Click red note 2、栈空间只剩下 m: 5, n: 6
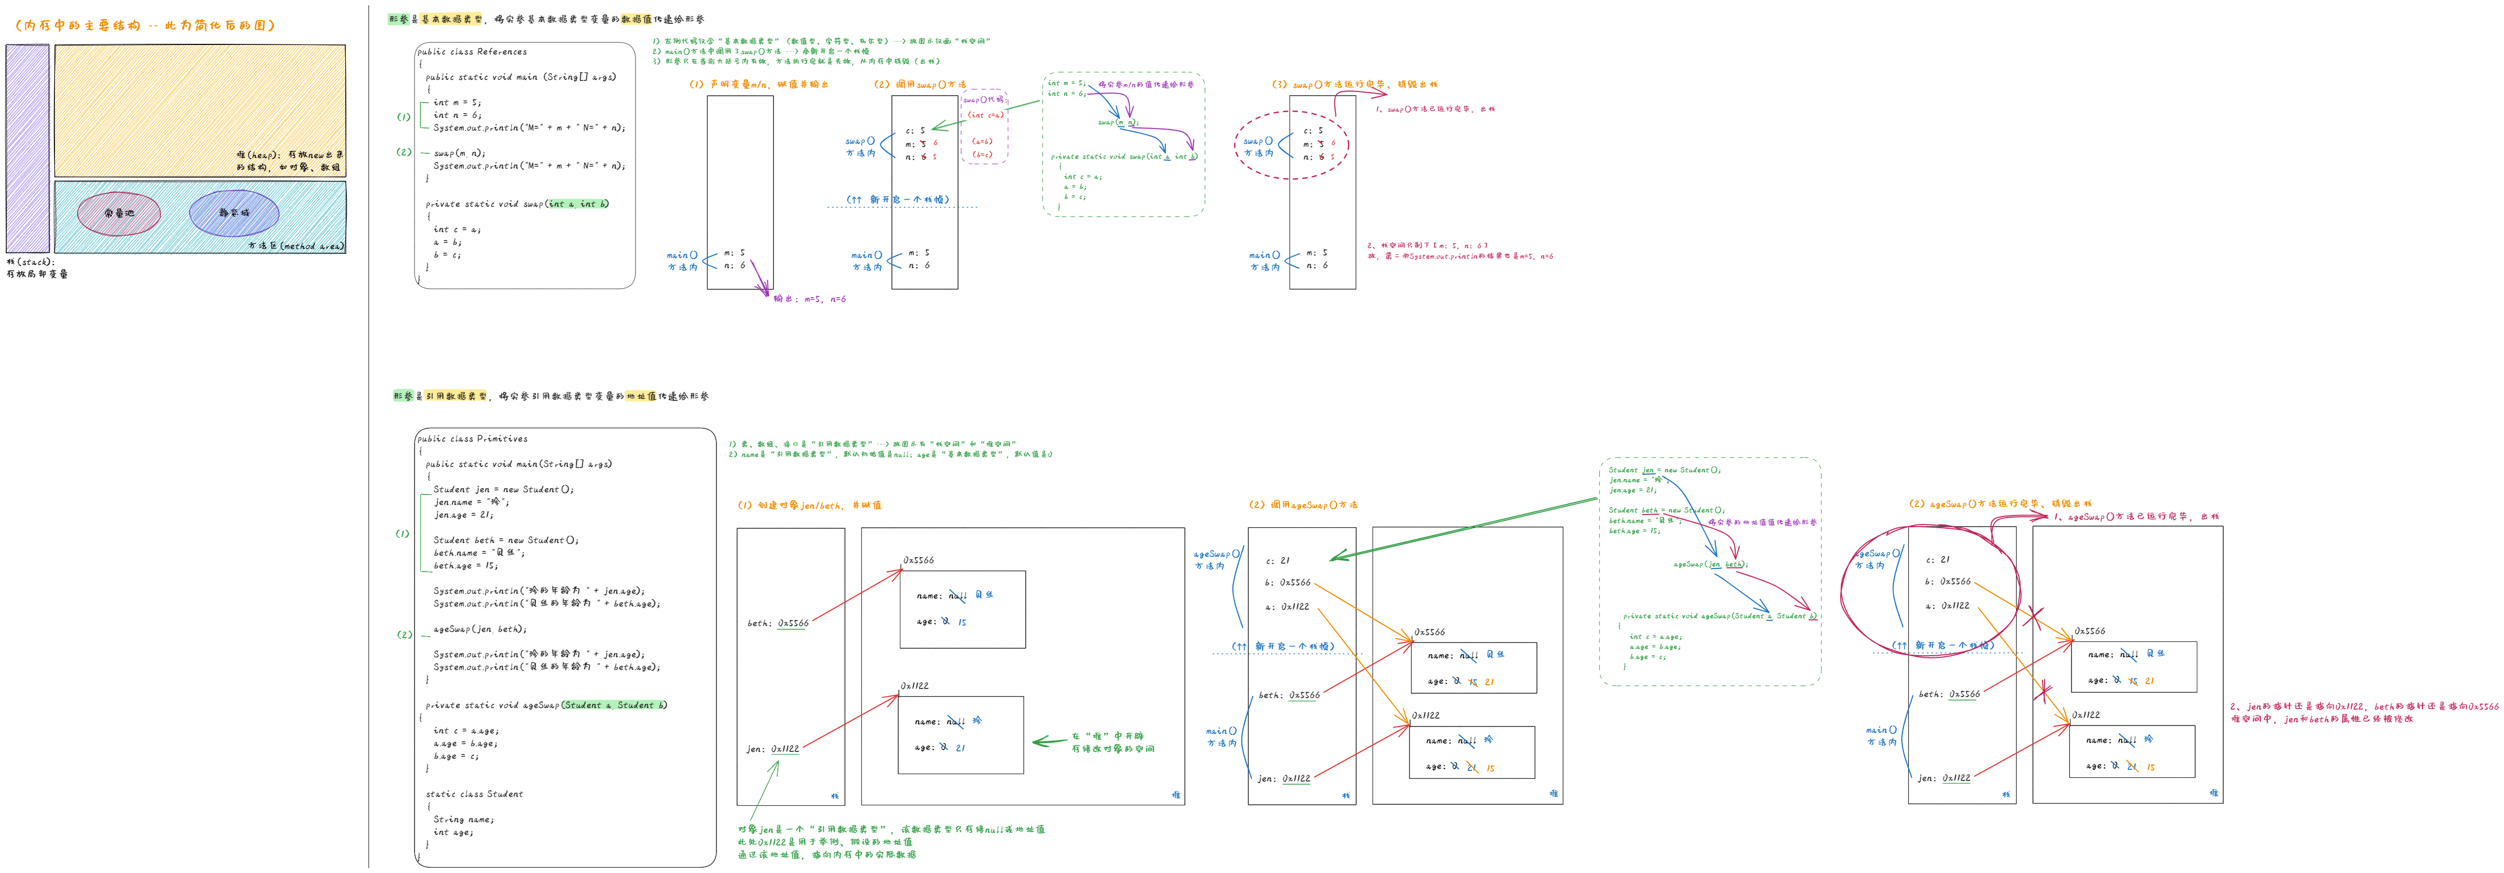This screenshot has width=2504, height=873. tap(1460, 251)
